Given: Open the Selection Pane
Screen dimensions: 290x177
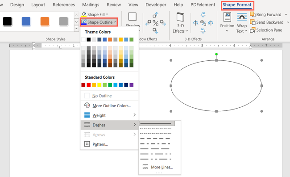Looking at the screenshot, I should (266, 30).
